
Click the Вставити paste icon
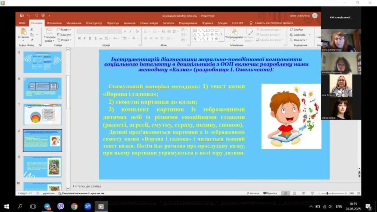pyautogui.click(x=23, y=32)
